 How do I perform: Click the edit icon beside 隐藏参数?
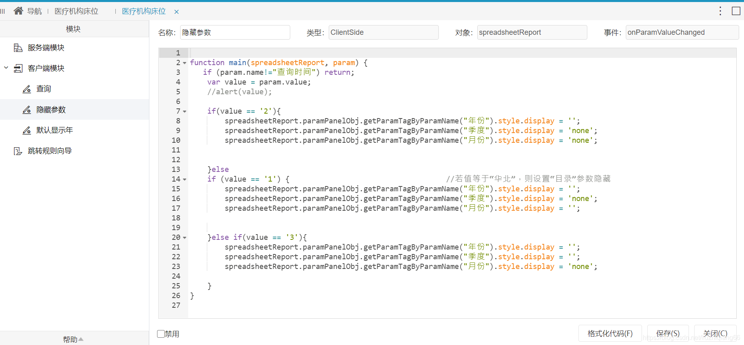[27, 110]
